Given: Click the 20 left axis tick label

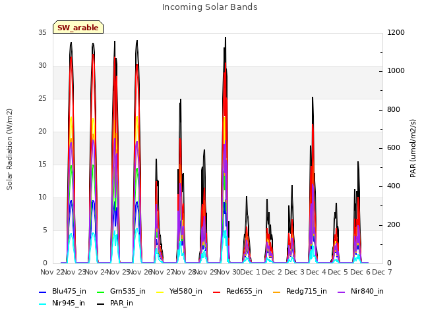Looking at the screenshot, I should (x=42, y=131).
